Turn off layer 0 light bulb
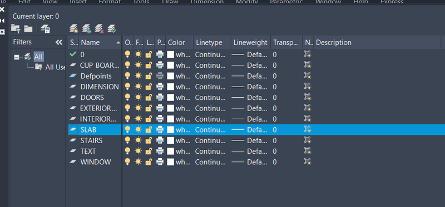445x207 pixels. pos(128,54)
